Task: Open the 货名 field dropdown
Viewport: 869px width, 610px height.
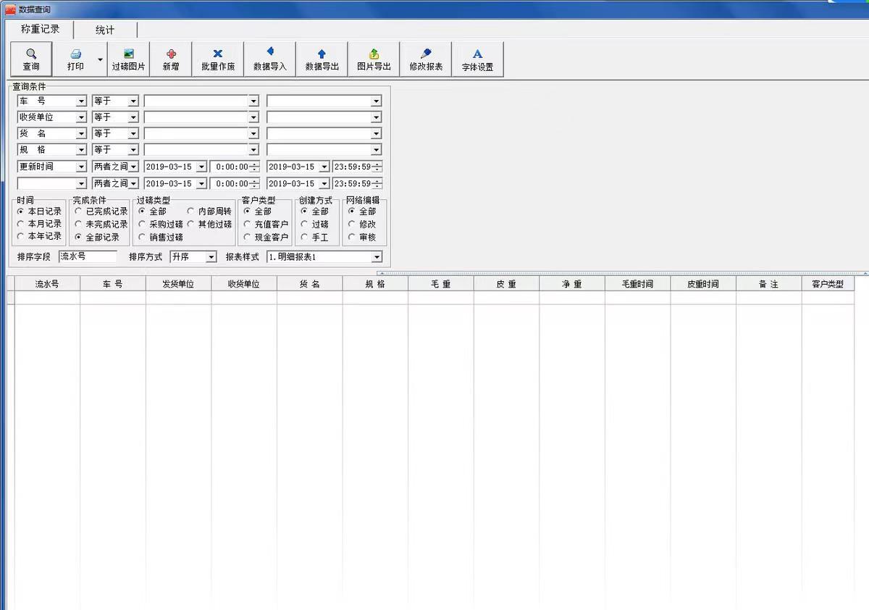Action: [x=81, y=133]
